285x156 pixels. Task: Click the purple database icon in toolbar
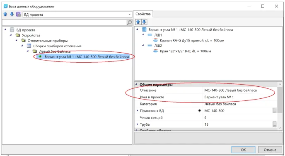coord(18,14)
